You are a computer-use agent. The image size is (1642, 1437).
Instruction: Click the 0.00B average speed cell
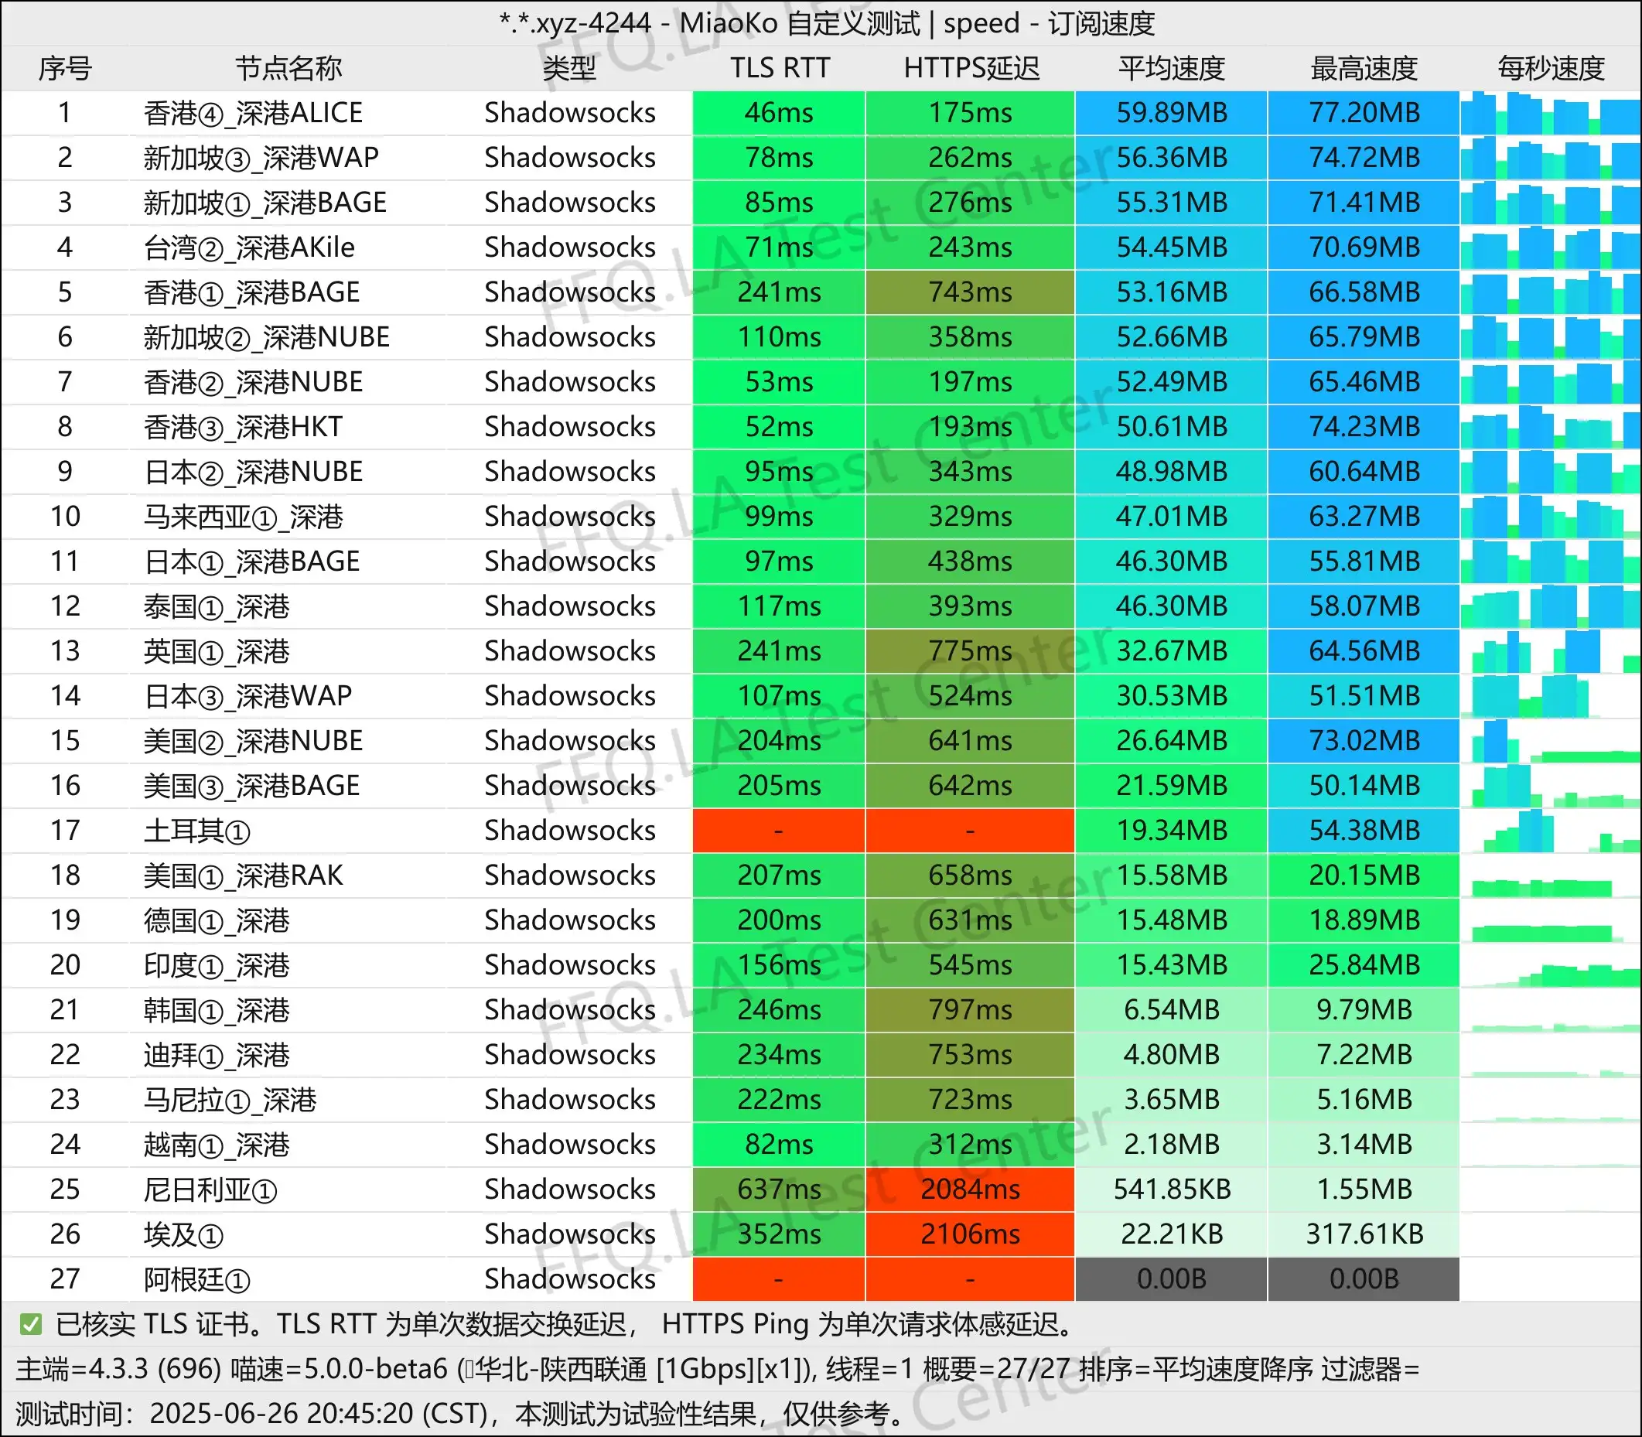pyautogui.click(x=1172, y=1279)
